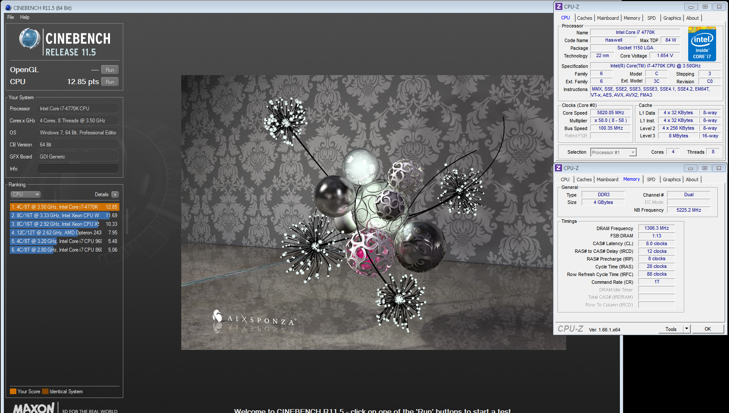Open the Memory tab in top CPU-Z
The width and height of the screenshot is (729, 413).
point(632,18)
